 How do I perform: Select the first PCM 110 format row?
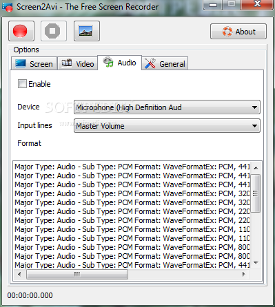tap(132, 229)
